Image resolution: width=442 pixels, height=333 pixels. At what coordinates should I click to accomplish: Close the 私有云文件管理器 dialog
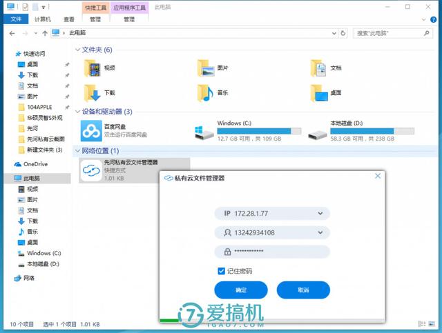[378, 176]
